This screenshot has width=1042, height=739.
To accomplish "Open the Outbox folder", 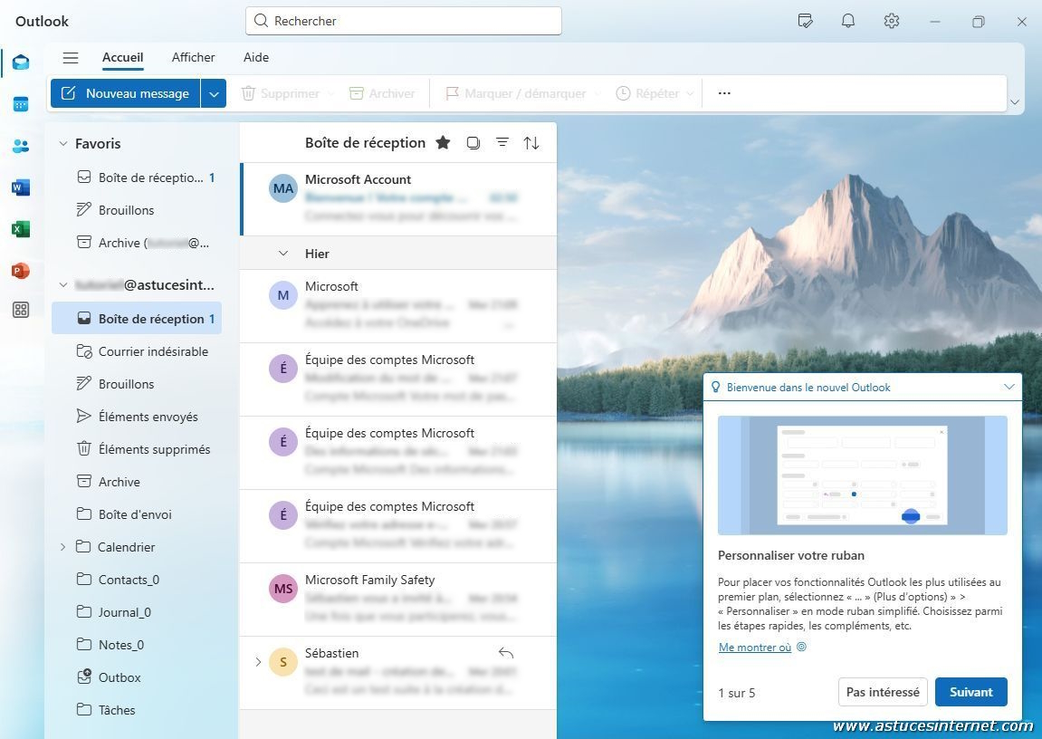I will coord(137,677).
